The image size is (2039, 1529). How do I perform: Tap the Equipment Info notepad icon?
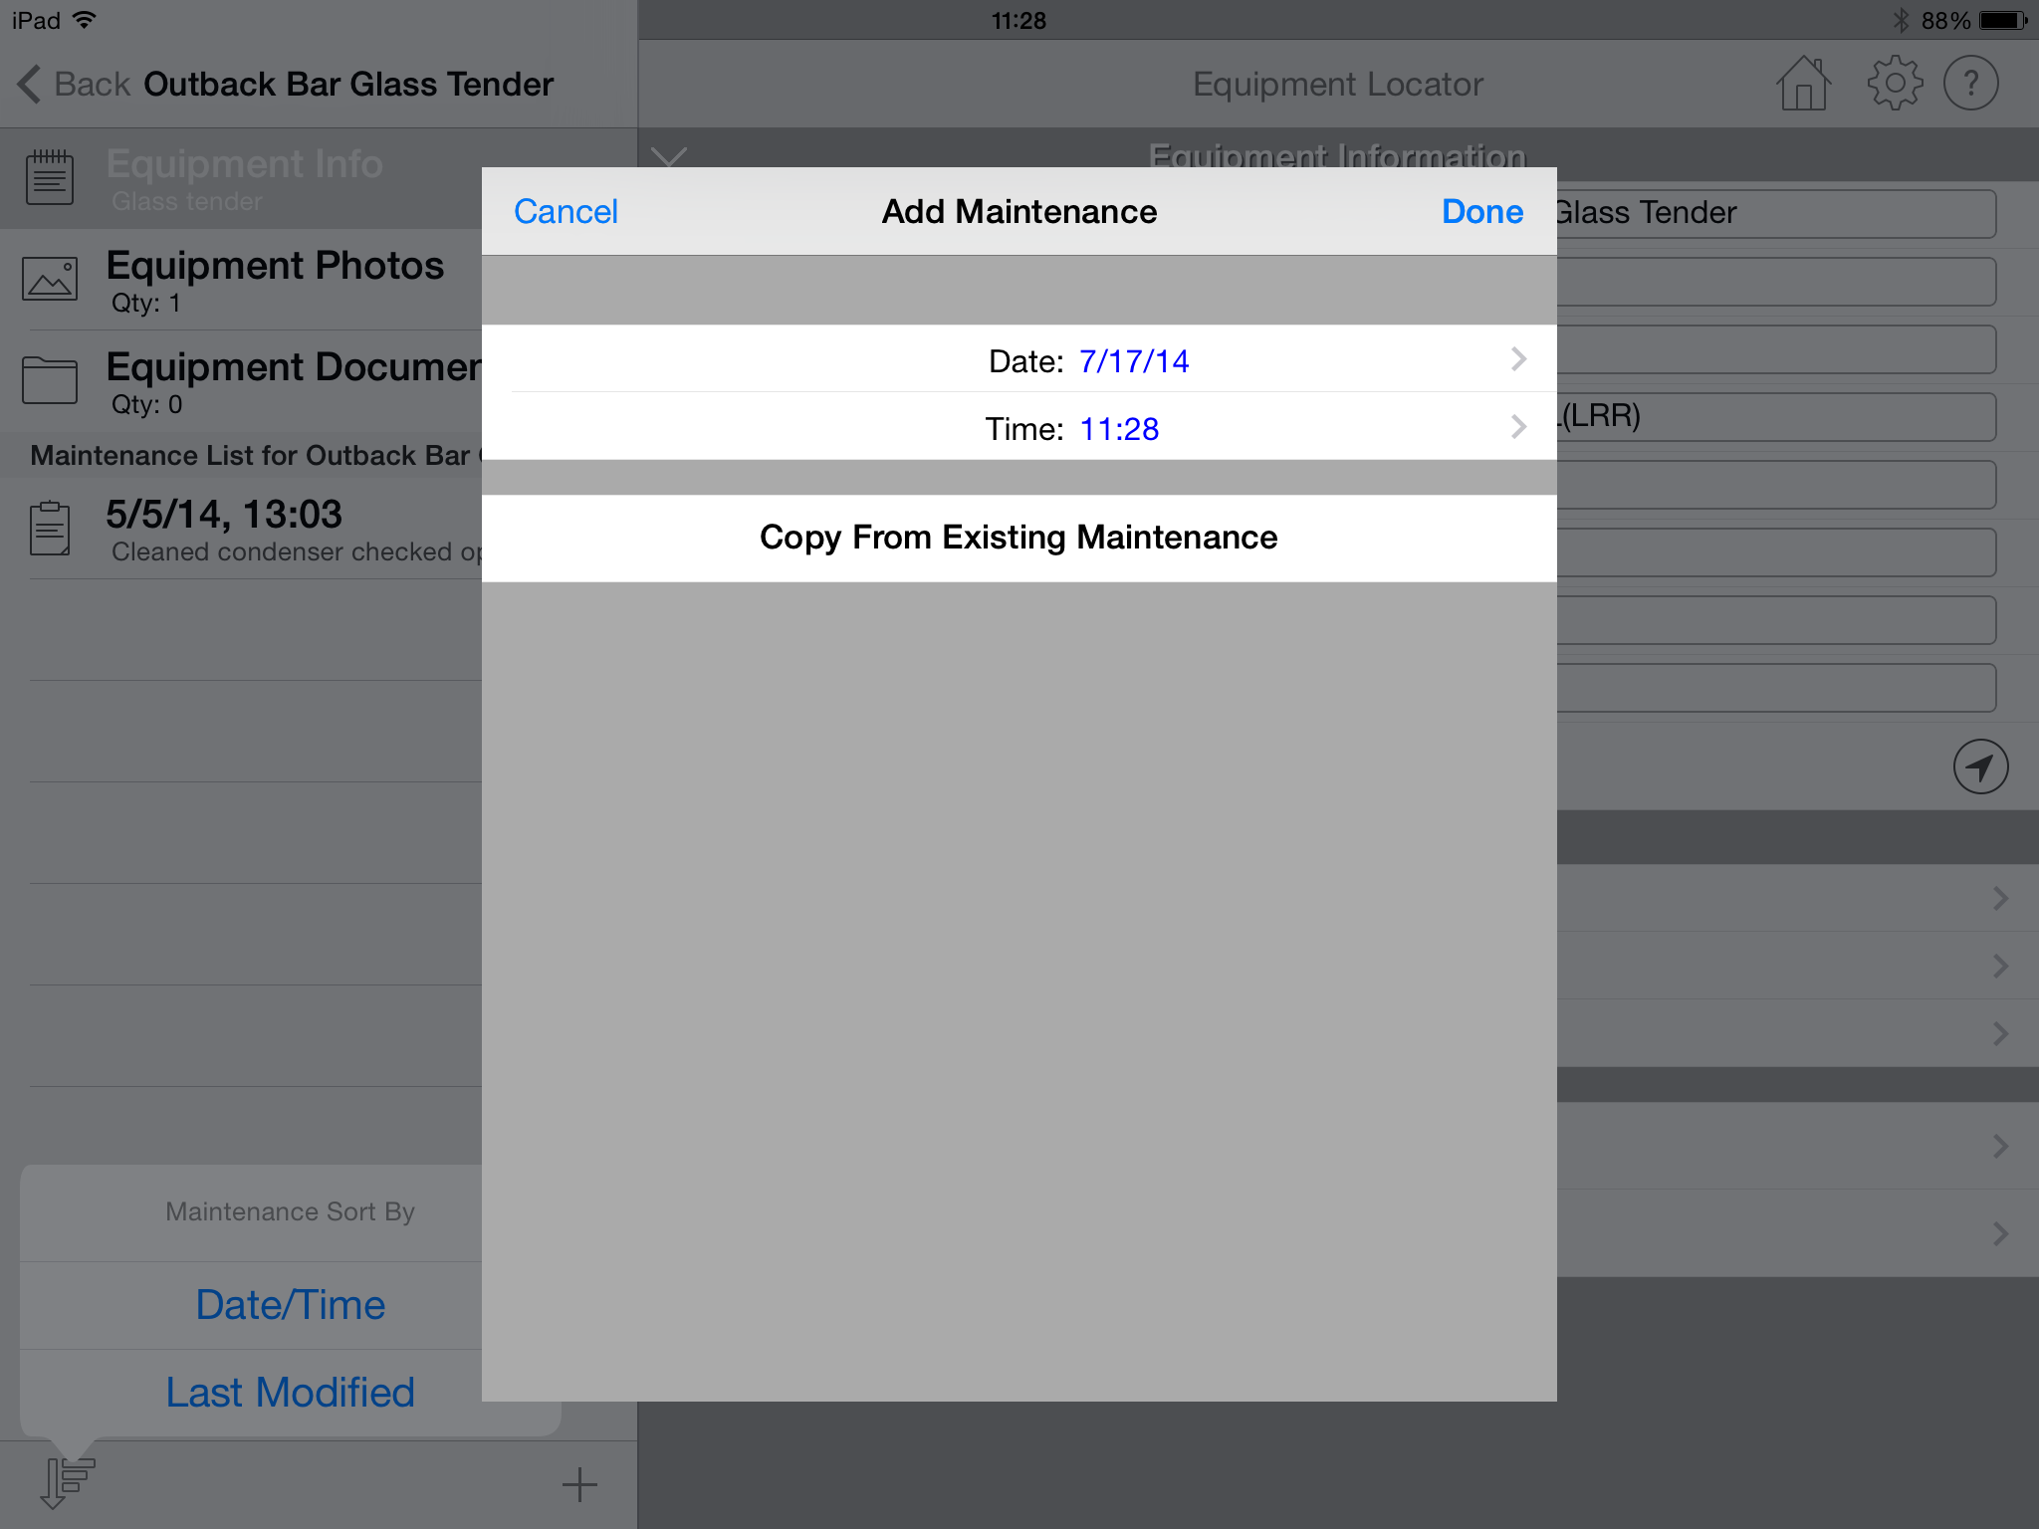[50, 177]
